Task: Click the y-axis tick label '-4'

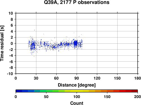Action: click(x=11, y=55)
